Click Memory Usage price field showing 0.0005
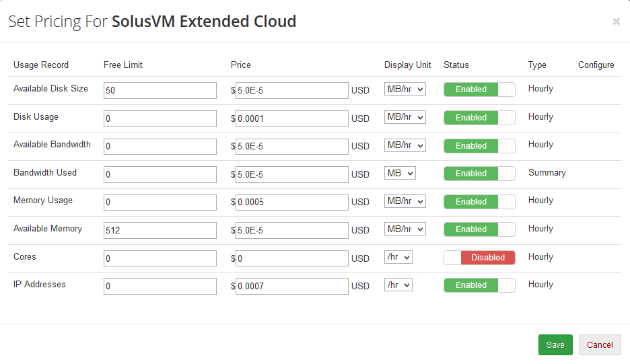The height and width of the screenshot is (364, 630). [291, 202]
